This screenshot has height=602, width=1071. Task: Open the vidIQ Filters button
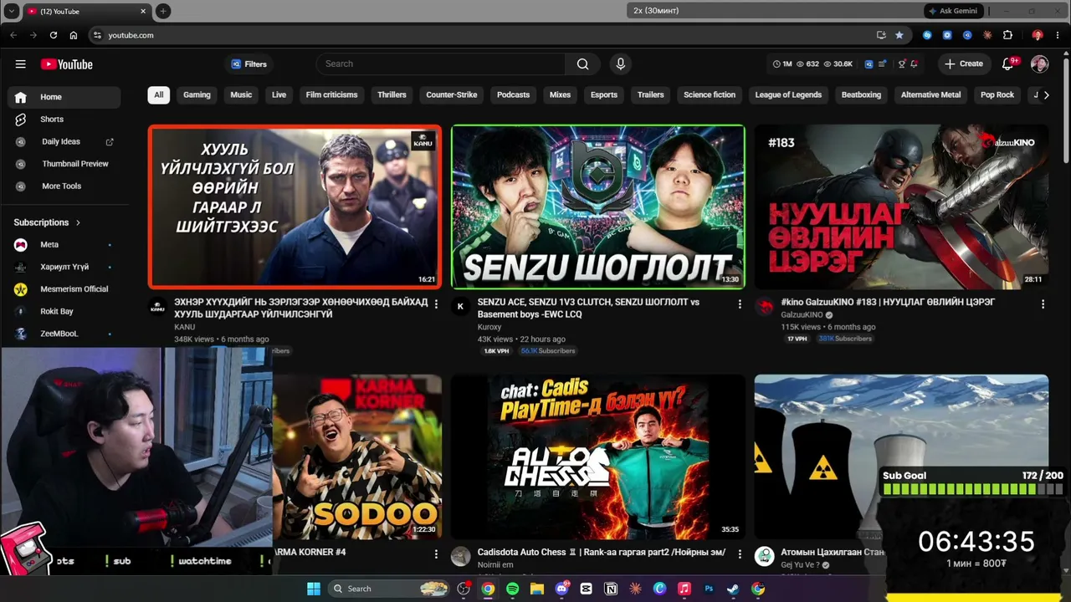point(249,64)
